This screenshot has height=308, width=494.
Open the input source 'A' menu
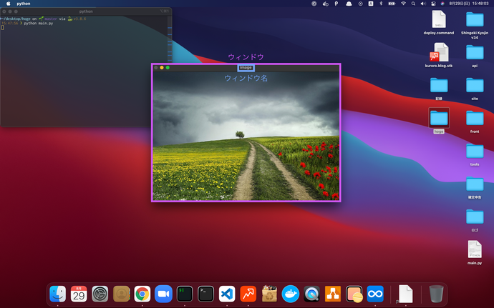[x=371, y=4]
